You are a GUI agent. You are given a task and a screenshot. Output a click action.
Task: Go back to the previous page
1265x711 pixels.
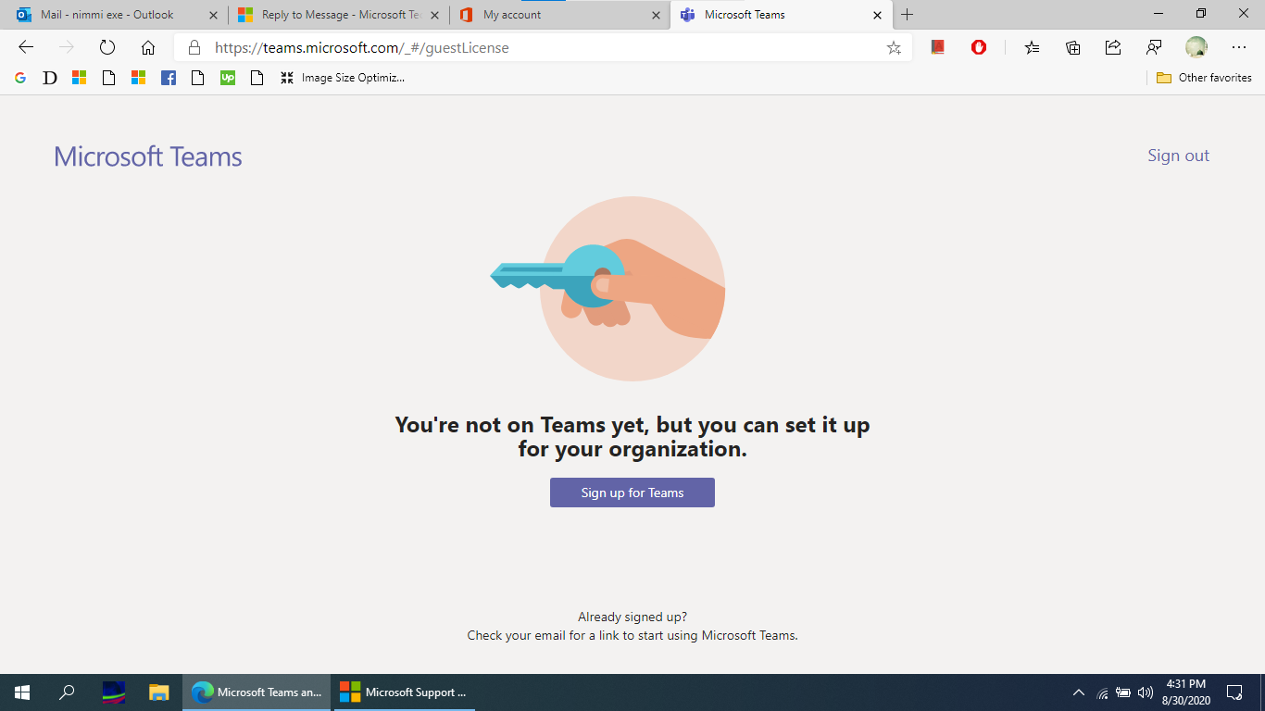(x=26, y=47)
